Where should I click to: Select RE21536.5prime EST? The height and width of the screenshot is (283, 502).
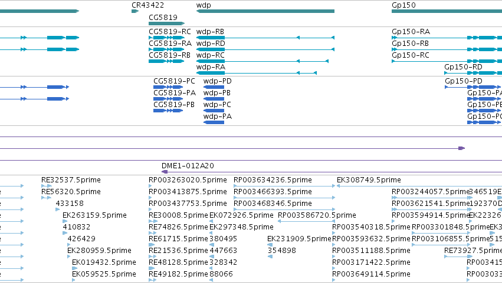(153, 257)
